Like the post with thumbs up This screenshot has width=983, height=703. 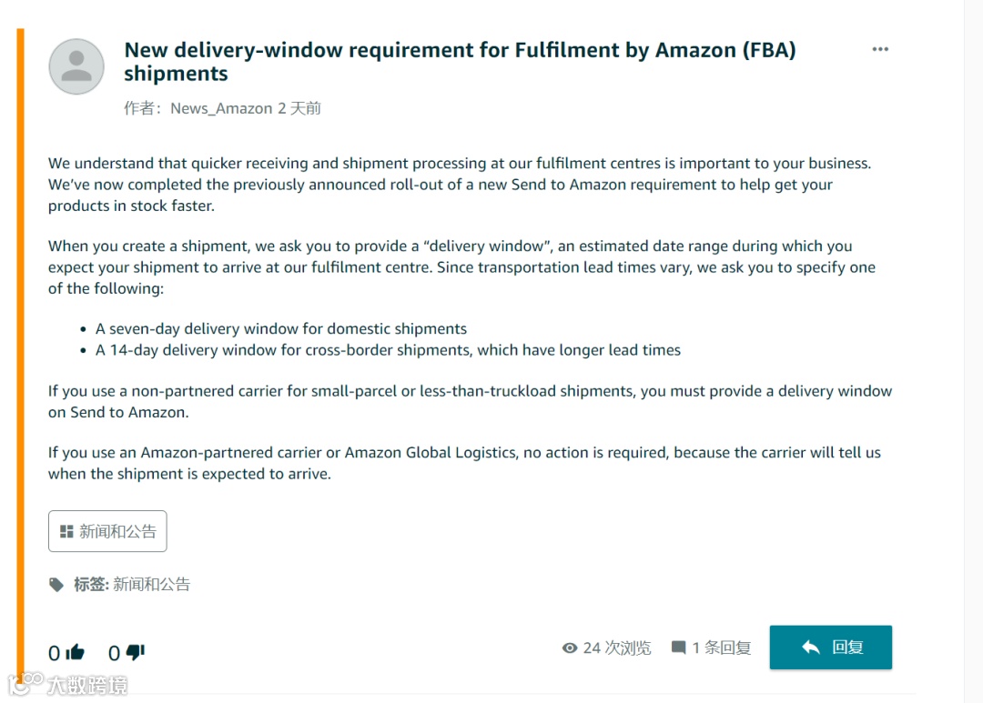[76, 652]
